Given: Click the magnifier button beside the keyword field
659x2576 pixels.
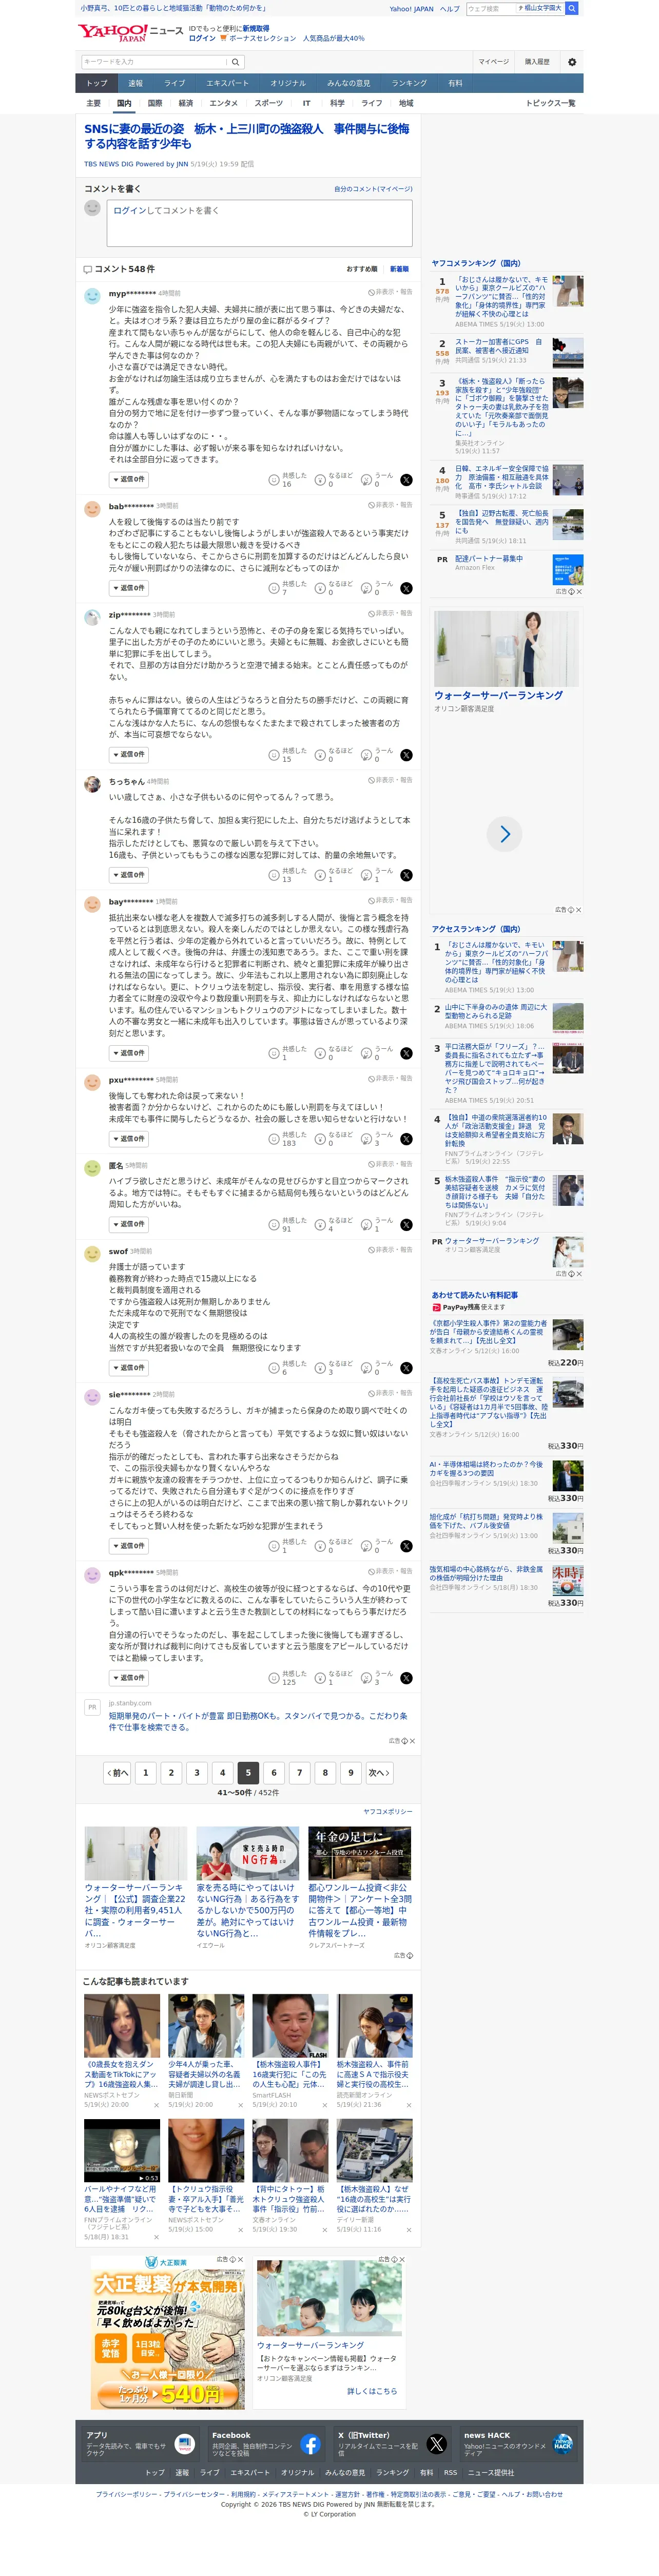Looking at the screenshot, I should coord(236,62).
